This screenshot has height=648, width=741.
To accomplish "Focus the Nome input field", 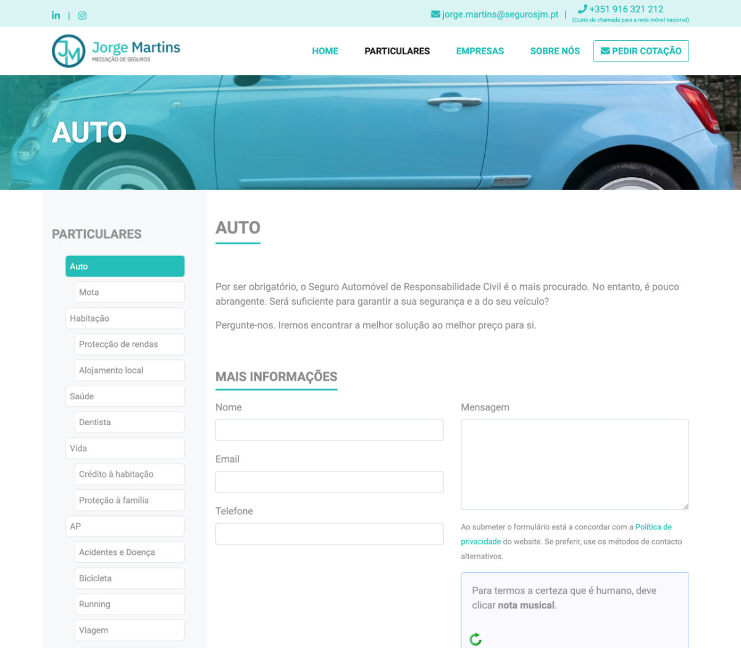I will [329, 430].
